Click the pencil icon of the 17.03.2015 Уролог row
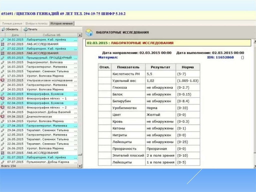Viewport: 256px width, 192px height. coord(2,76)
